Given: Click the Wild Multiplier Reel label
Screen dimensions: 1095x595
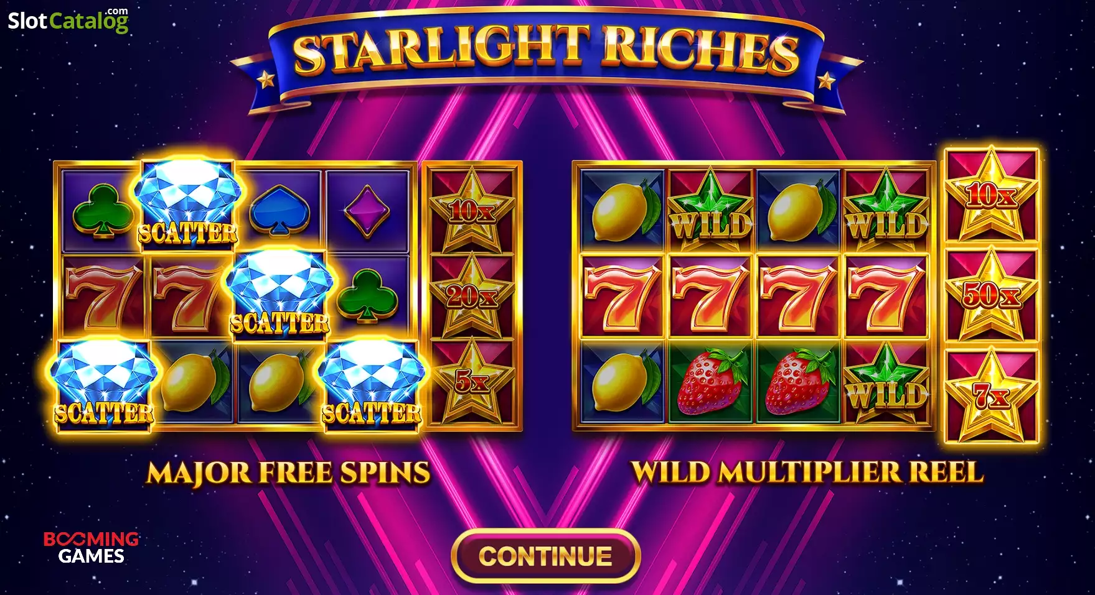Looking at the screenshot, I should tap(807, 472).
